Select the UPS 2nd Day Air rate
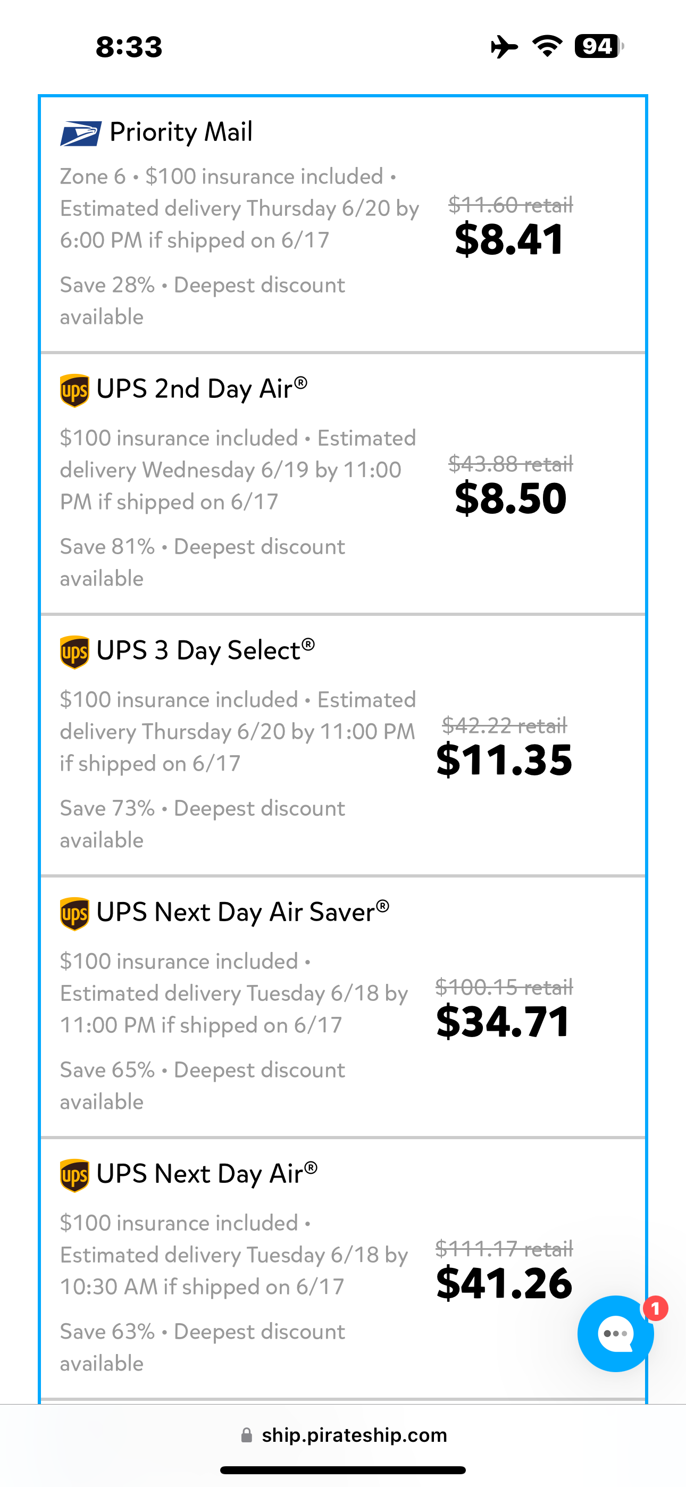The image size is (686, 1487). [343, 484]
